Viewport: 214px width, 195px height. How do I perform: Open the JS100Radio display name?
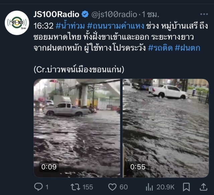pos(57,14)
